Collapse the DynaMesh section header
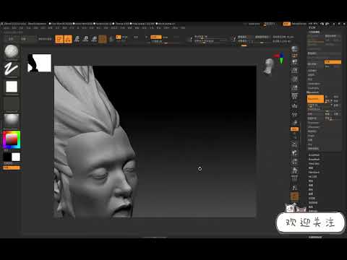 [x=313, y=92]
